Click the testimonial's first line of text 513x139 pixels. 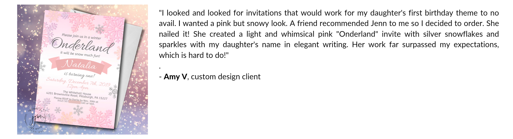[x=329, y=13]
